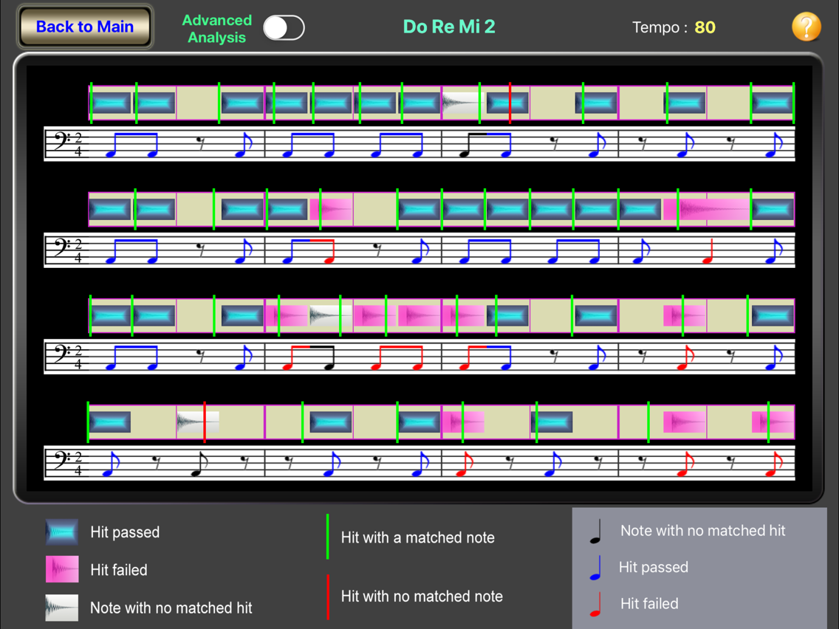Click 'Note with no matched hit' beside black note

pos(702,531)
